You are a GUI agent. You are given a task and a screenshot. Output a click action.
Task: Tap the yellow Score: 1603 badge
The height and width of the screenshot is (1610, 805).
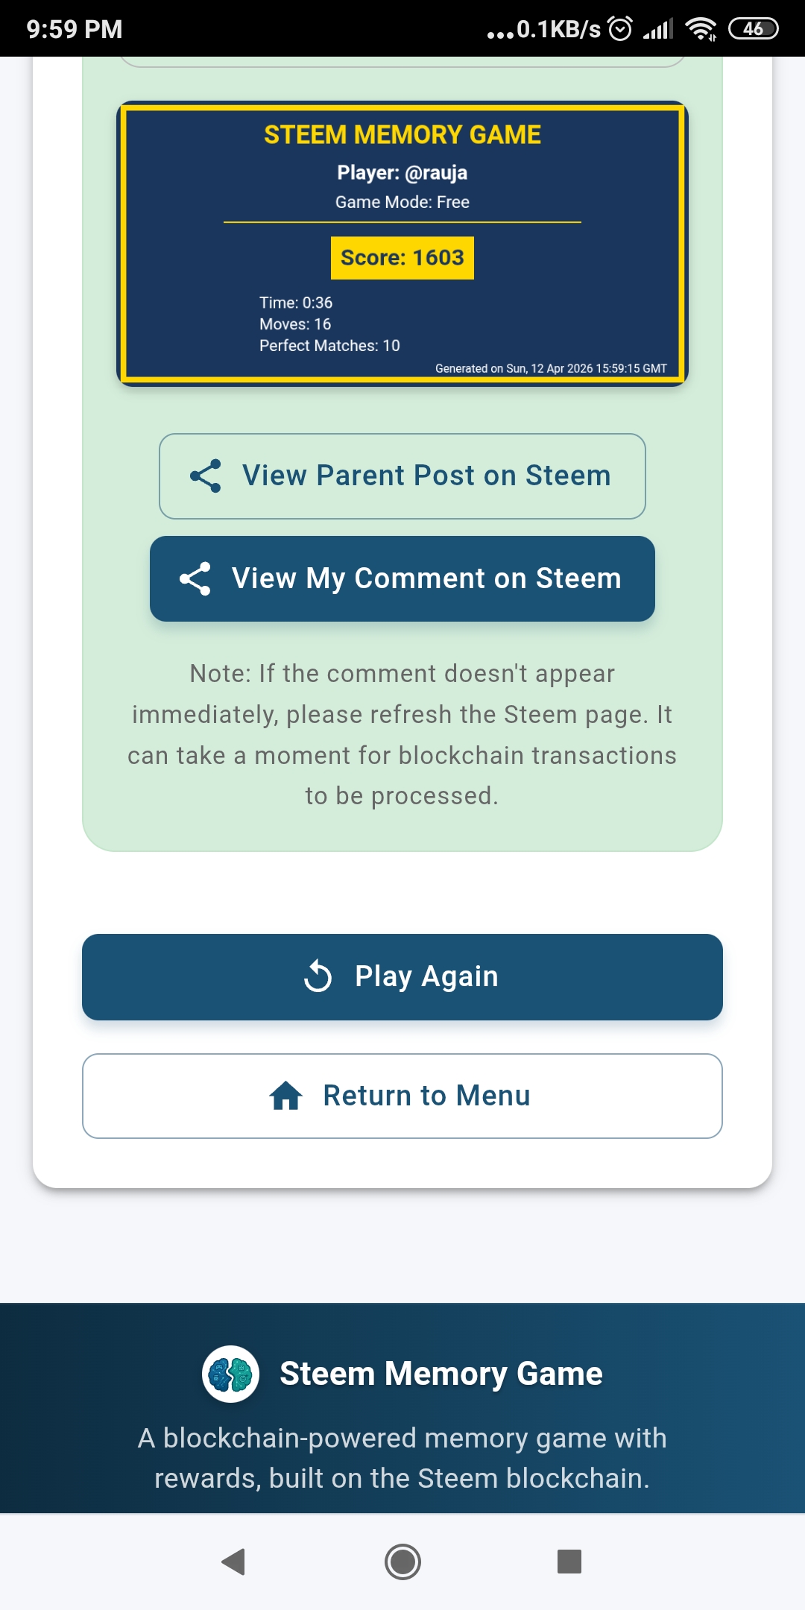[x=402, y=258]
